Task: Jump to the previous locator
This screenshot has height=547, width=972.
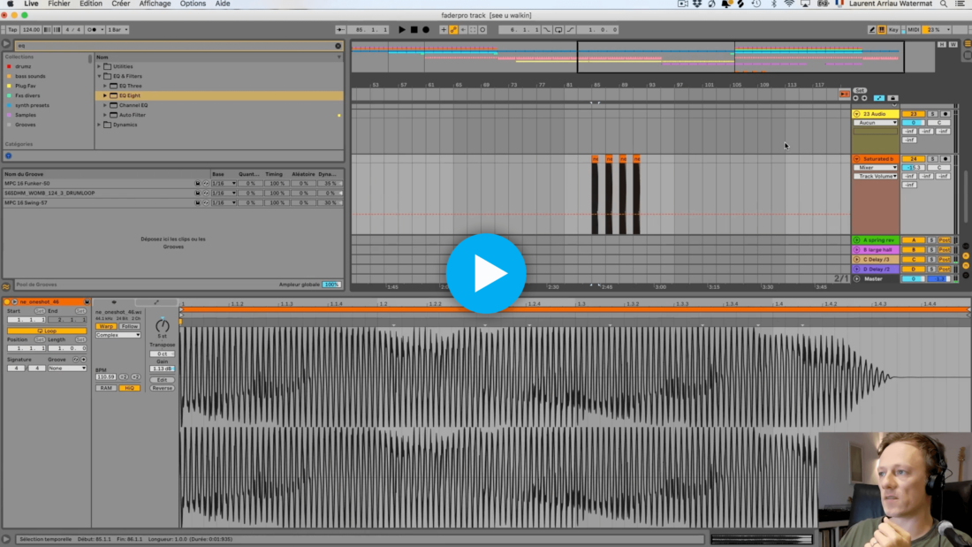Action: pyautogui.click(x=855, y=98)
